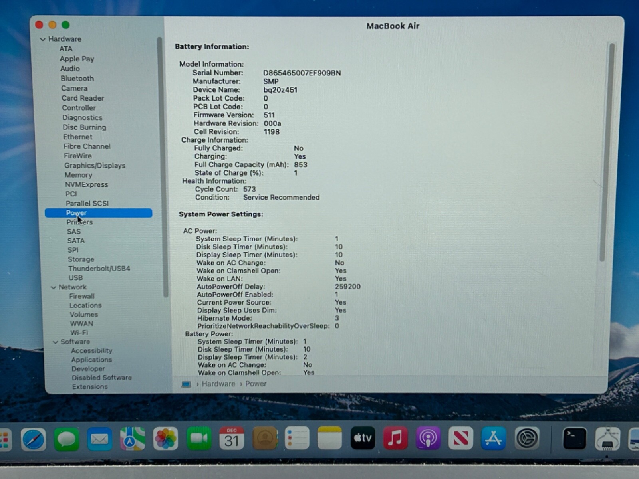
Task: Open Podcasts app in dock
Action: 428,438
